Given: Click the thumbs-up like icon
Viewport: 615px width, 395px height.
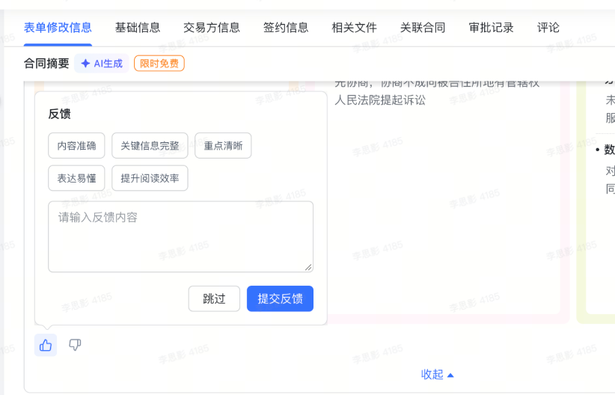Looking at the screenshot, I should [46, 345].
